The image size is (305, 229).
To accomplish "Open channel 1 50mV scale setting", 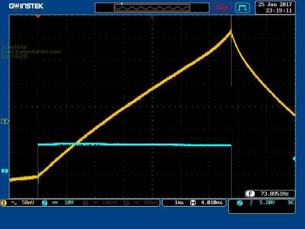I will point(28,203).
